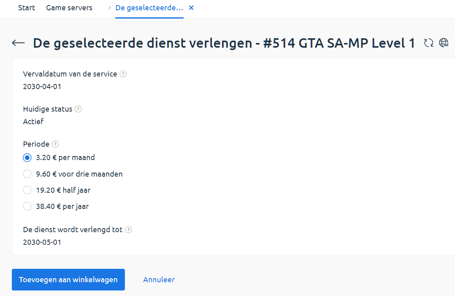Switch to the Start tab
This screenshot has height=296, width=455.
[26, 8]
